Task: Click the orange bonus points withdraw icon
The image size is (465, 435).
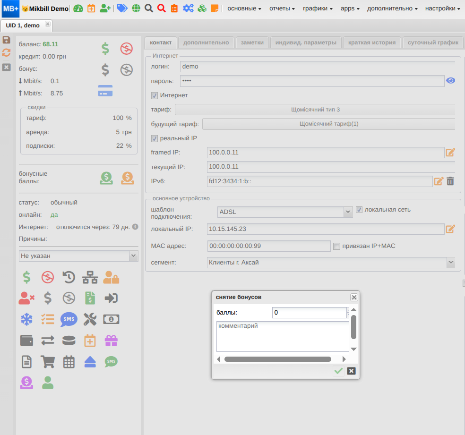Action: coord(128,178)
